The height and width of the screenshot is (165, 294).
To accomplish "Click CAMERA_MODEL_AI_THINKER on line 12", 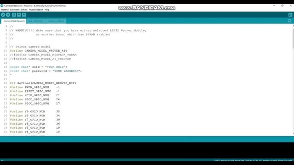I will coord(50,59).
